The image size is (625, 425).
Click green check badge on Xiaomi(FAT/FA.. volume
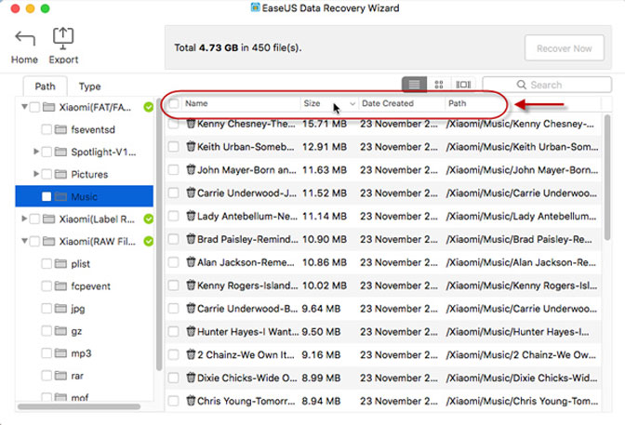[148, 107]
